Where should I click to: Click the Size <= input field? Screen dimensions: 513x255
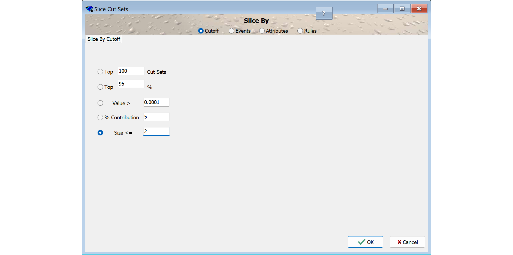[x=156, y=132]
